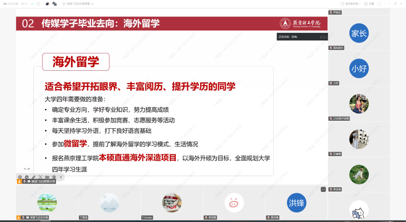Go to previous slide in the slideshow toolbar

tap(20, 177)
